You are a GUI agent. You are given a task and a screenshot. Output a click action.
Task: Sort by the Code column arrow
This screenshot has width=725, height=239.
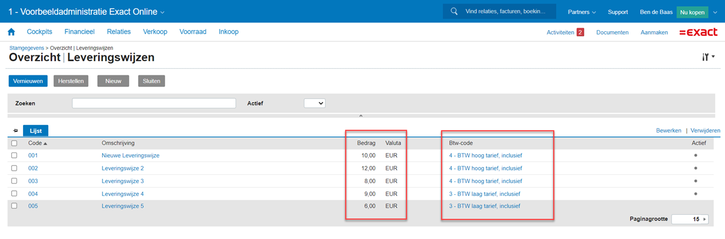(x=45, y=143)
